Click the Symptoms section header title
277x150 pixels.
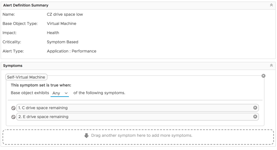click(x=13, y=66)
